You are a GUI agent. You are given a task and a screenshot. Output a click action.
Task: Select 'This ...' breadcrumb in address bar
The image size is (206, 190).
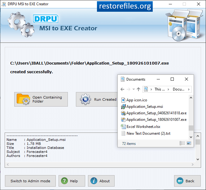(160, 89)
